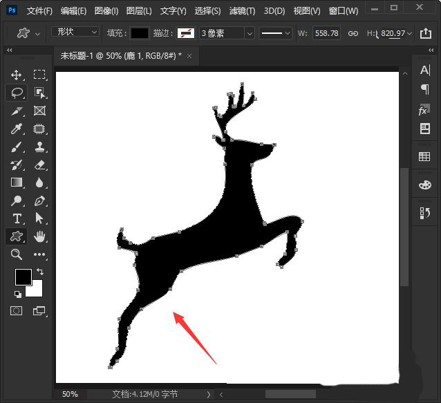Select the Pen tool
Screen dimensions: 441x403
[x=39, y=200]
